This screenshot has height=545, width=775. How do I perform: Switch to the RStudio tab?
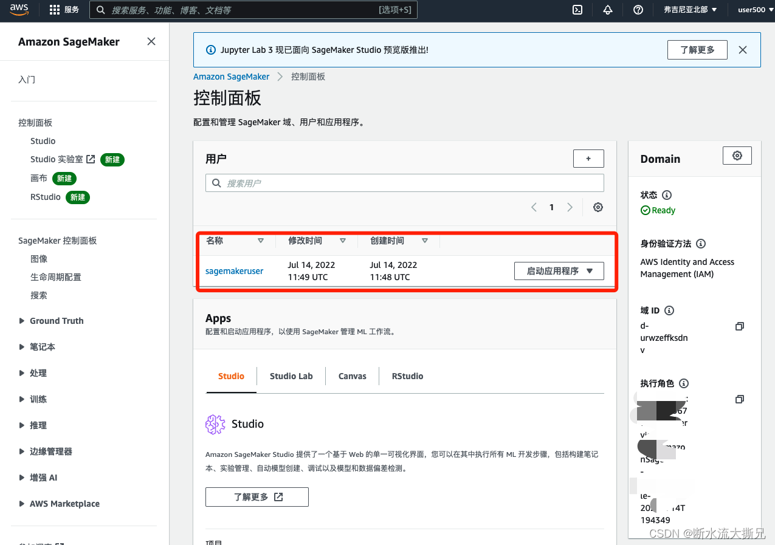click(x=407, y=376)
